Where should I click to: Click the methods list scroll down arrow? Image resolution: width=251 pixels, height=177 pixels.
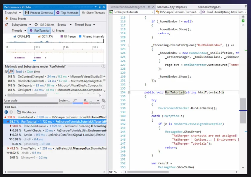point(104,91)
